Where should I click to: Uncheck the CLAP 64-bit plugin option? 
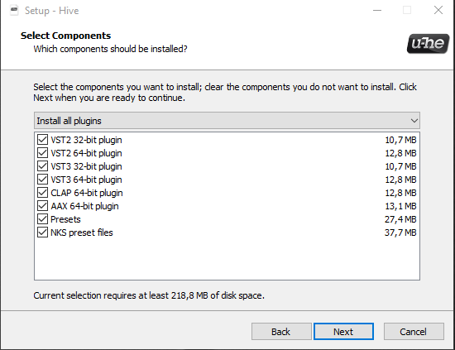(x=43, y=193)
